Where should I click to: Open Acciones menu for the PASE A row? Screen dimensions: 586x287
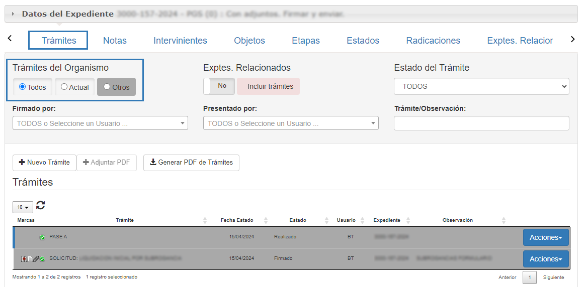pyautogui.click(x=545, y=237)
